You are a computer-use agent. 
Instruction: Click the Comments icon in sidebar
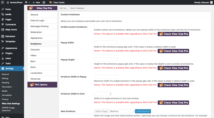pyautogui.click(x=3, y=25)
